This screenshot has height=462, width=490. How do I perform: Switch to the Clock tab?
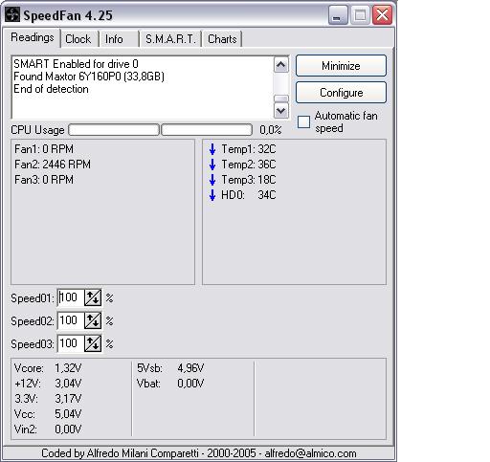[x=78, y=39]
